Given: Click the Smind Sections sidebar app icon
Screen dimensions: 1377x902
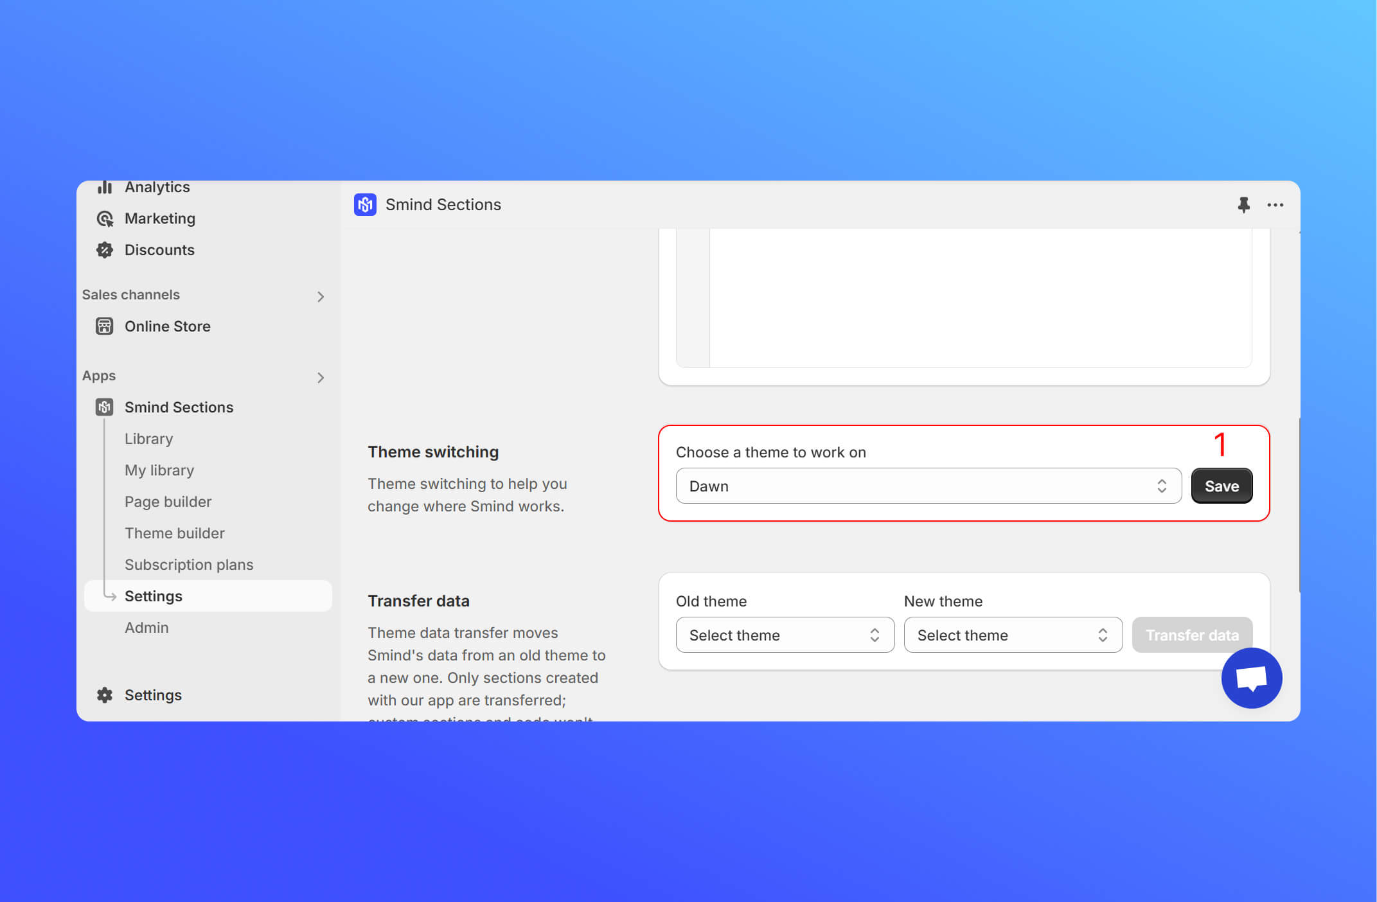Looking at the screenshot, I should point(105,407).
